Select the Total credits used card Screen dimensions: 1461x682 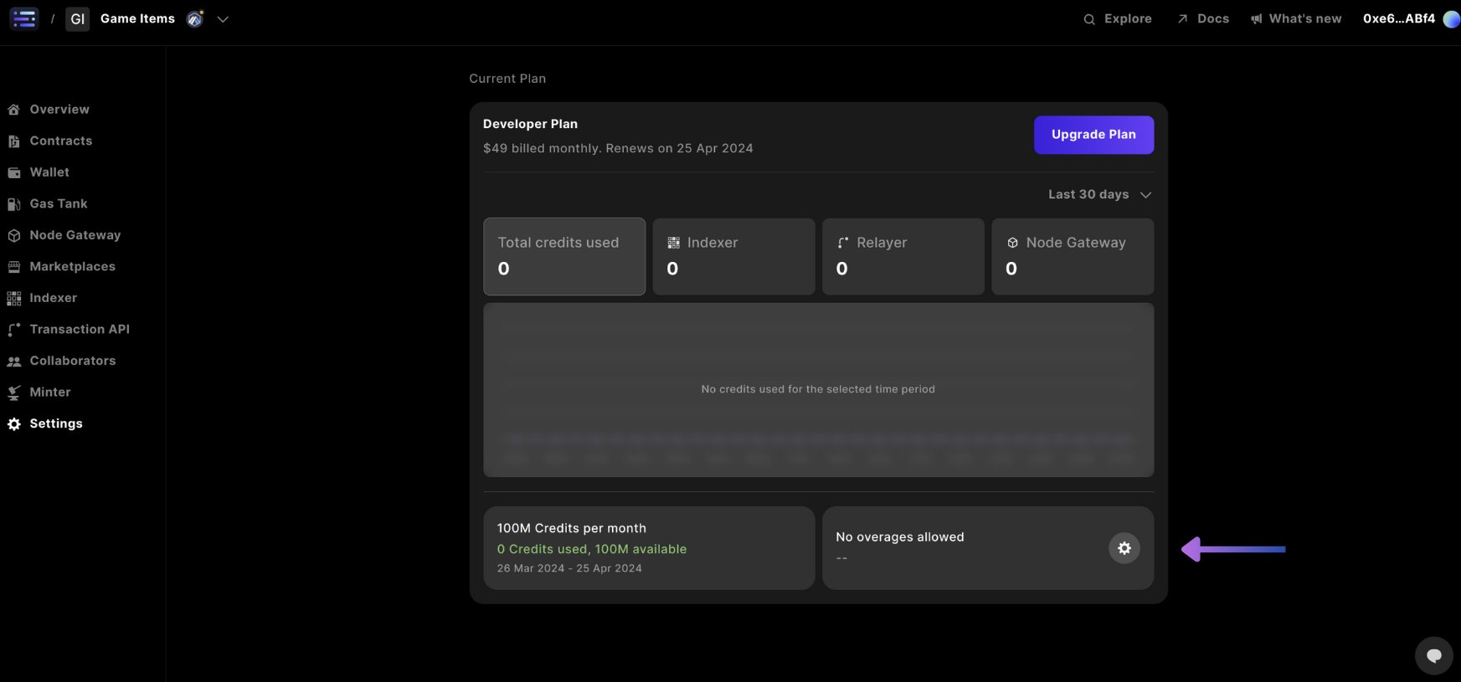click(x=564, y=257)
